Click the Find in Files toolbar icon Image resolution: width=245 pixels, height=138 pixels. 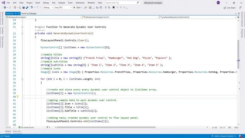pyautogui.click(x=85, y=8)
